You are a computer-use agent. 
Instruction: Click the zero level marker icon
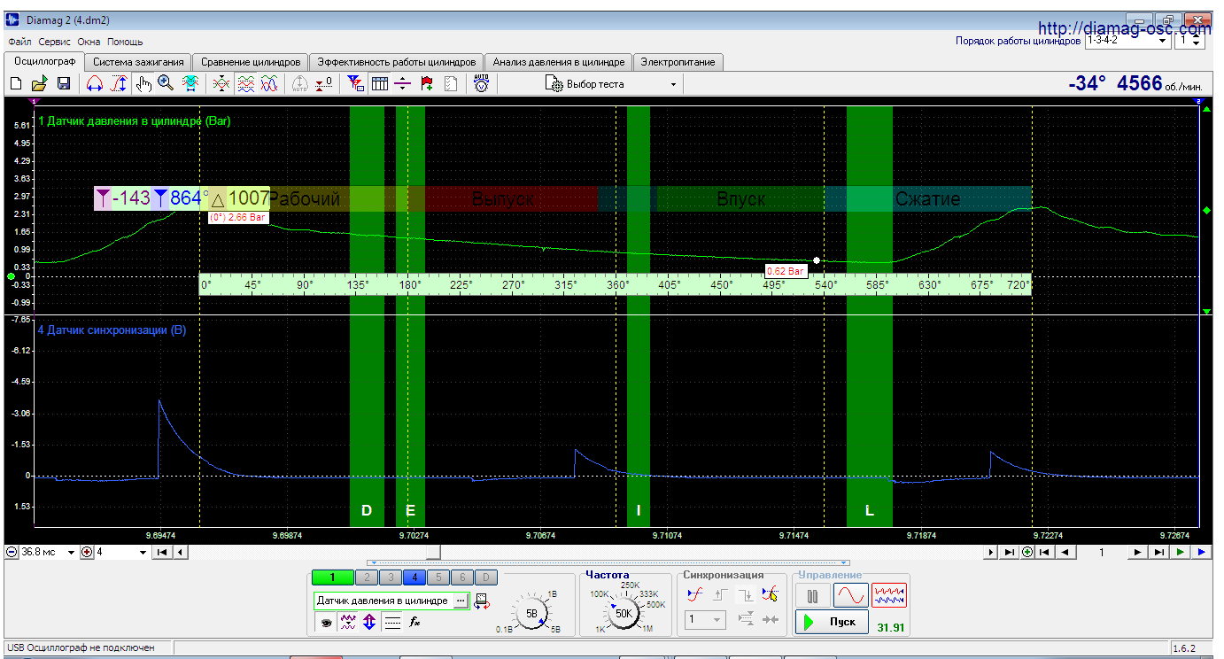click(324, 83)
